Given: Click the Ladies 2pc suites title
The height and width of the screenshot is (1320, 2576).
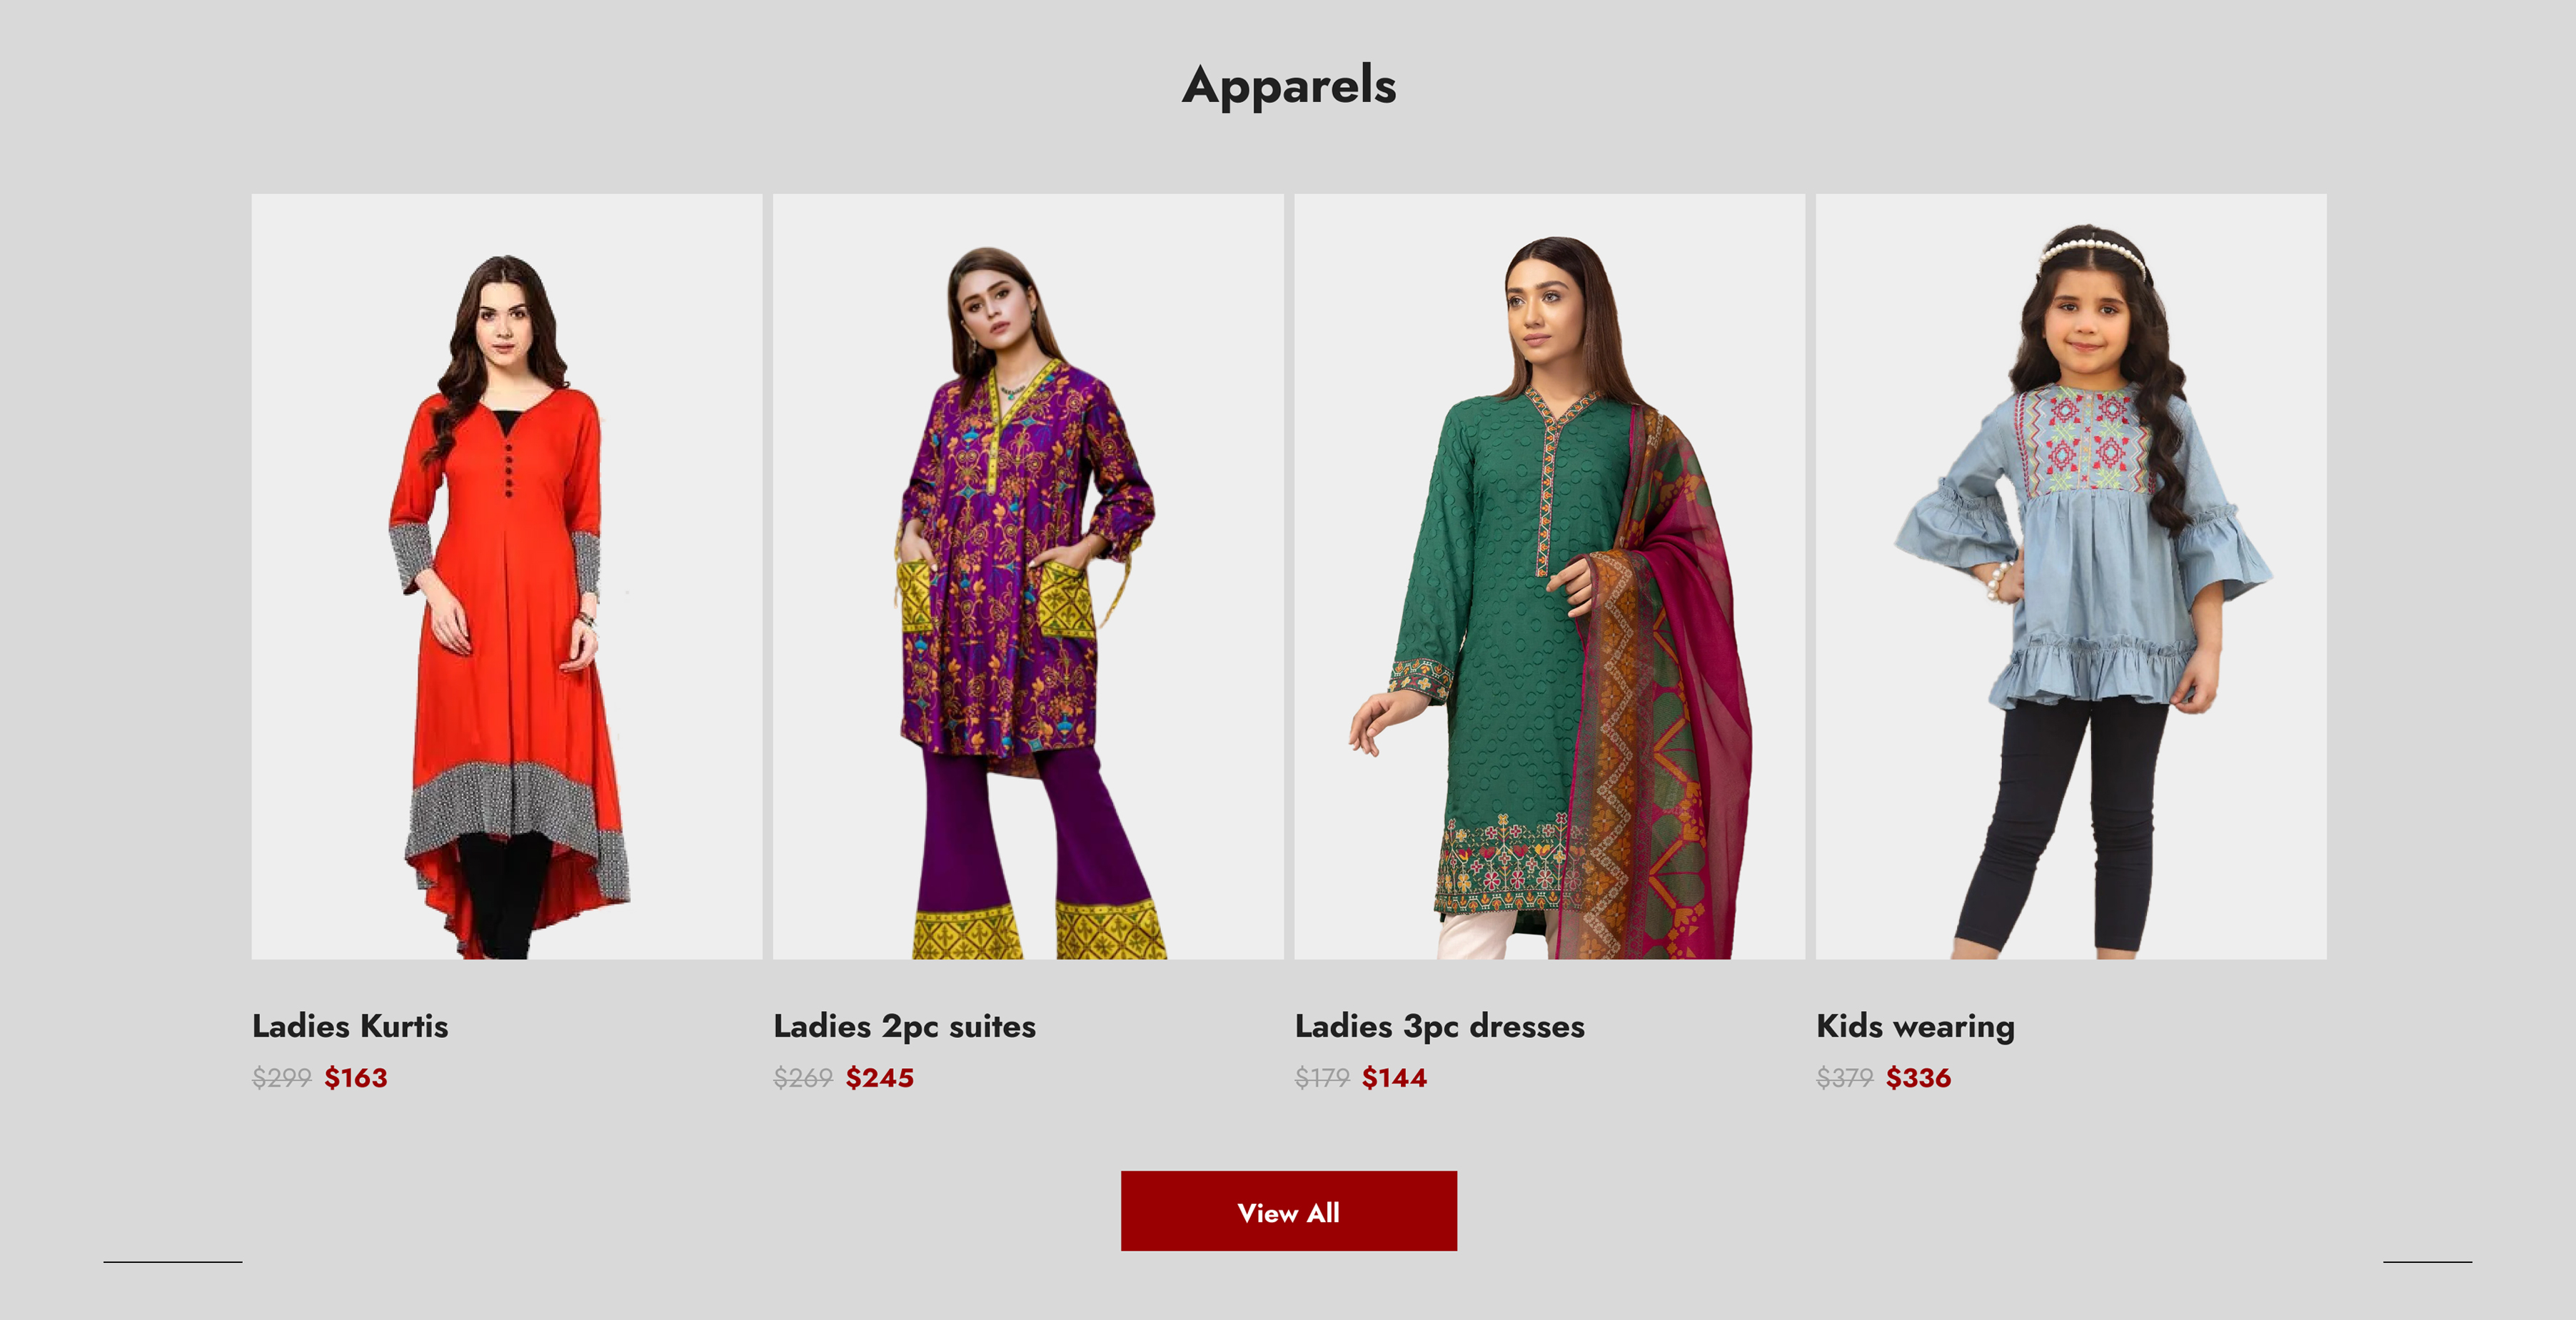Looking at the screenshot, I should click(x=904, y=1027).
